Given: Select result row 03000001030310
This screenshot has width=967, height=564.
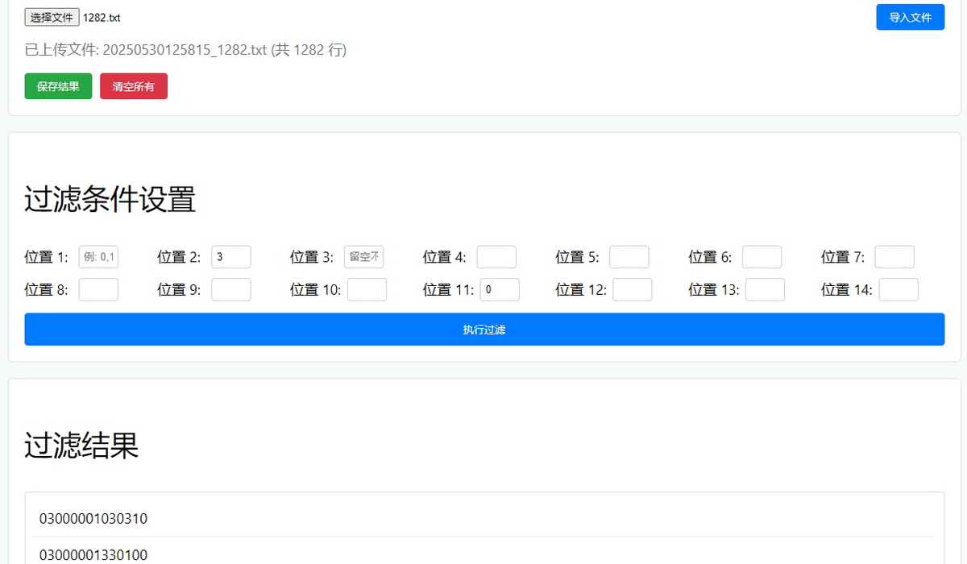Looking at the screenshot, I should [x=93, y=518].
